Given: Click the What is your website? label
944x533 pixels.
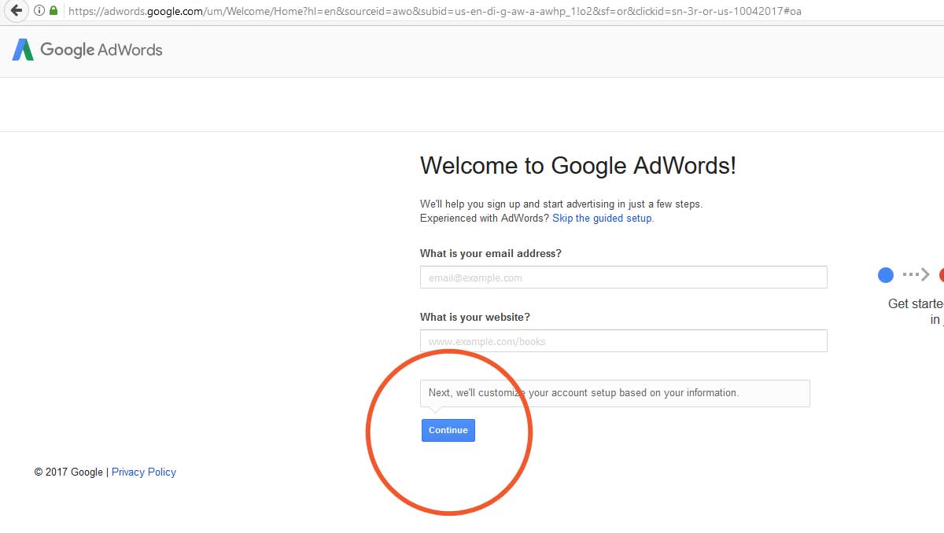Looking at the screenshot, I should [x=475, y=317].
